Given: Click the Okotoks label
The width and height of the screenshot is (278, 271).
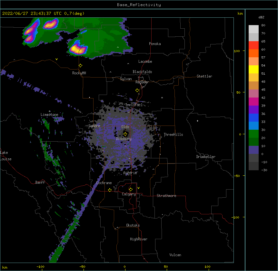Looking at the screenshot, I should tap(133, 225).
